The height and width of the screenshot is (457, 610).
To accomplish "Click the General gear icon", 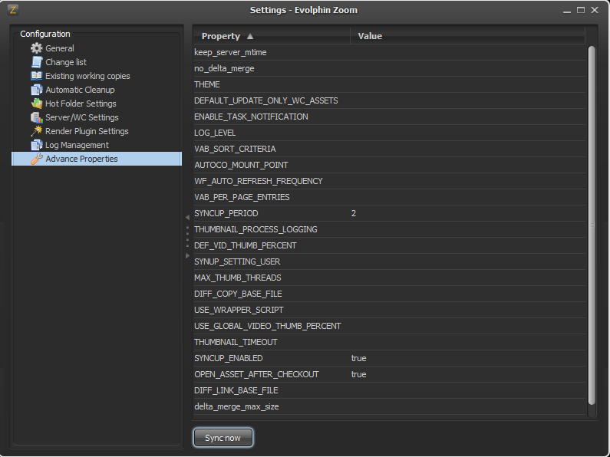I will 37,48.
